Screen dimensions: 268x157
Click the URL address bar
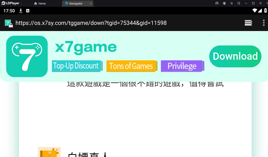(91, 23)
